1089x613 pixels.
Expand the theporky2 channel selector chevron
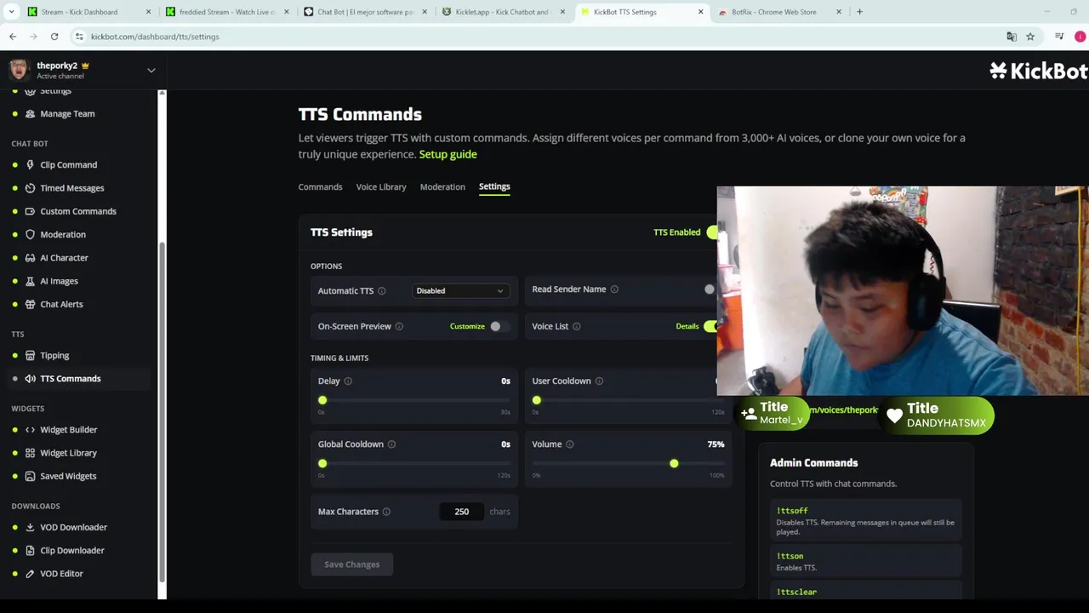[151, 71]
